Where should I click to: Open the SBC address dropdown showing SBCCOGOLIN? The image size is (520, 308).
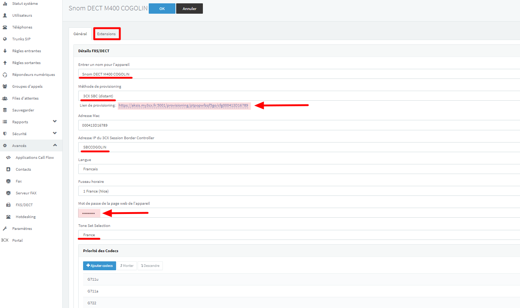pos(299,147)
